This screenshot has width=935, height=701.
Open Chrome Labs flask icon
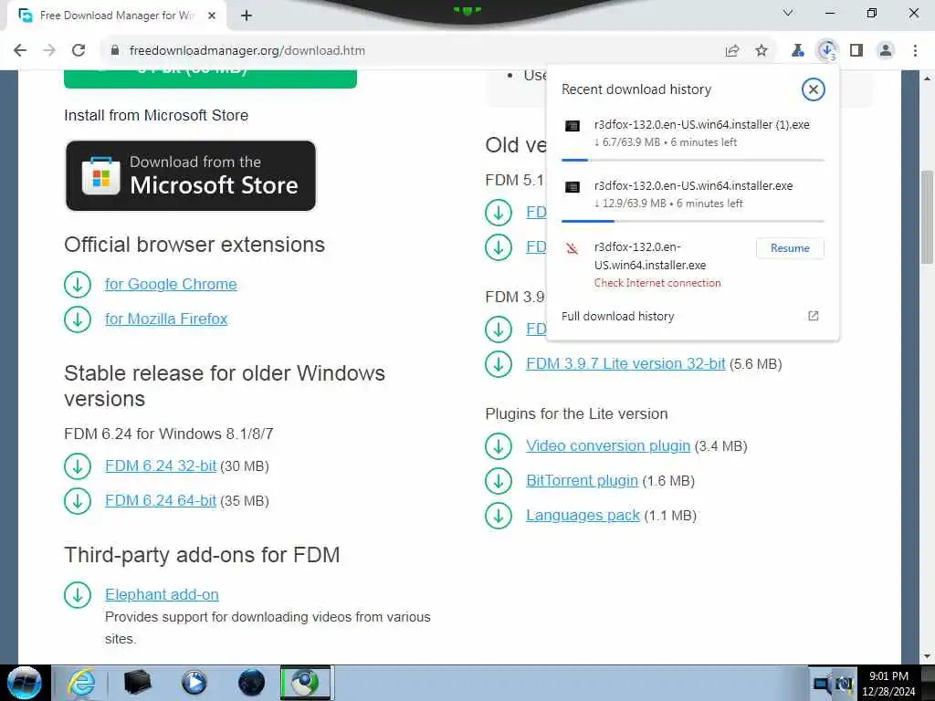coord(797,51)
